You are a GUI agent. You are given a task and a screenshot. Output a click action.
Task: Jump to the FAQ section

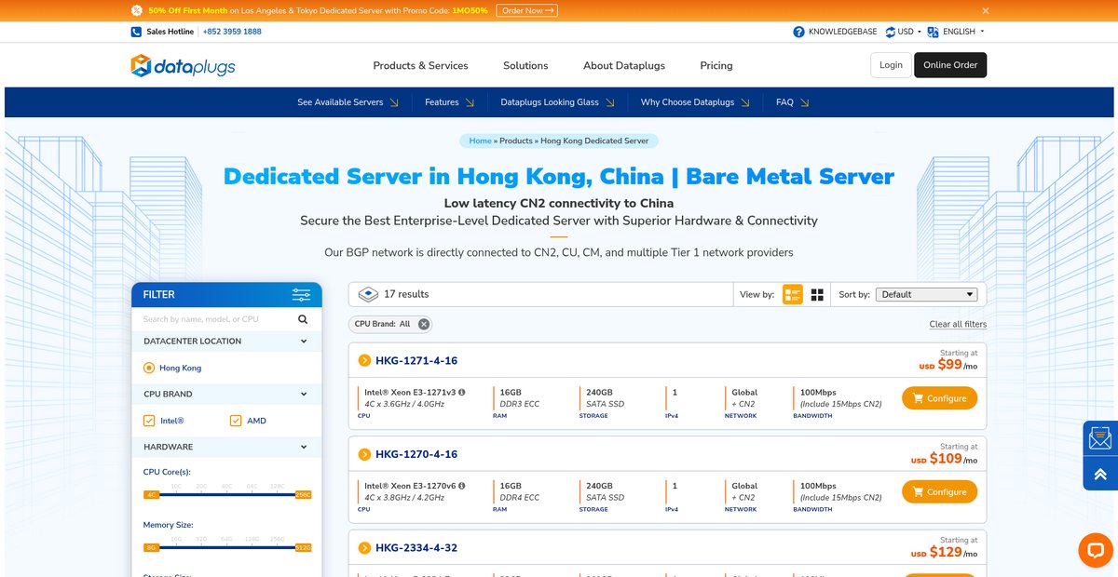[x=792, y=102]
